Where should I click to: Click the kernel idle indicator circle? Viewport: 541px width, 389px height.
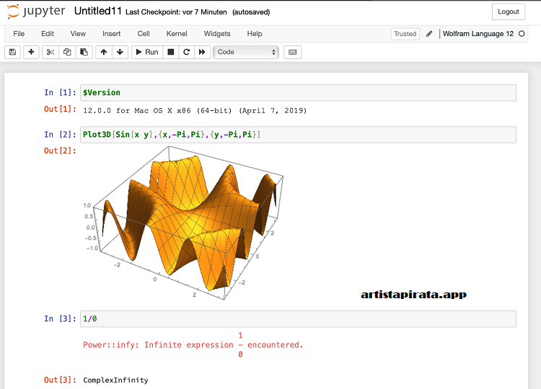point(522,34)
